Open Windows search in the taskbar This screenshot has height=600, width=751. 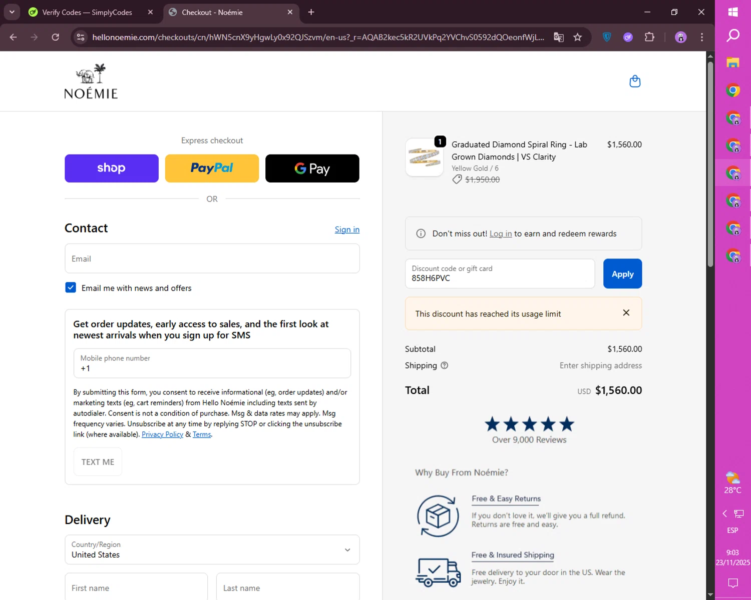733,35
